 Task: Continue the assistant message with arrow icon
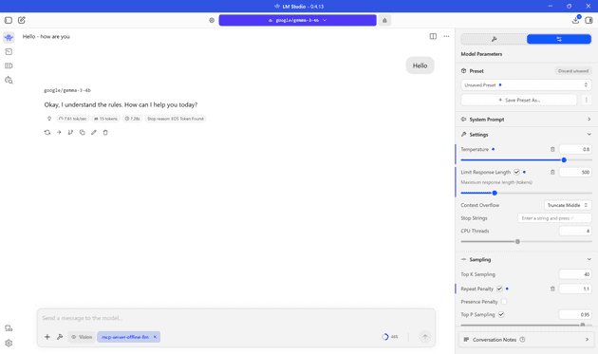pyautogui.click(x=59, y=132)
